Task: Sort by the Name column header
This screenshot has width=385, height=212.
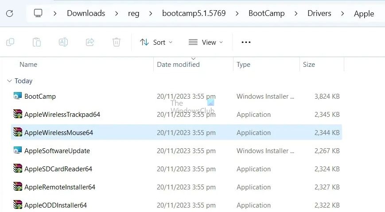Action: (x=28, y=65)
